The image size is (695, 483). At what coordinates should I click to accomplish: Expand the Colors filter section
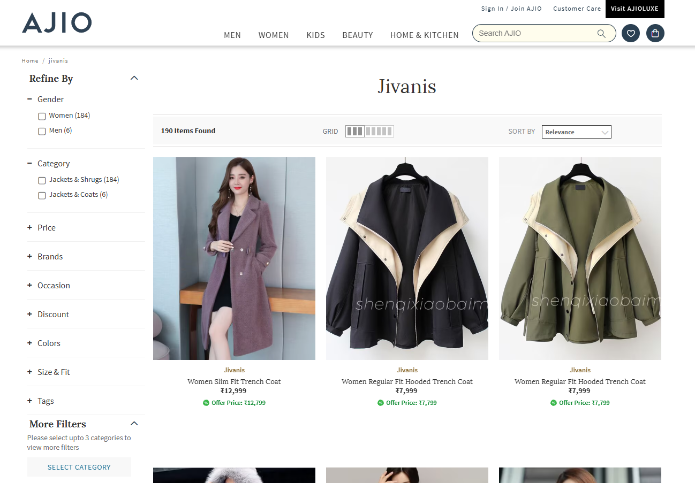pyautogui.click(x=48, y=343)
